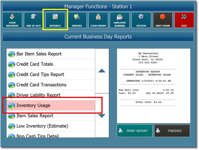
Task: Open the Cash Drops function
Action: 98,20
